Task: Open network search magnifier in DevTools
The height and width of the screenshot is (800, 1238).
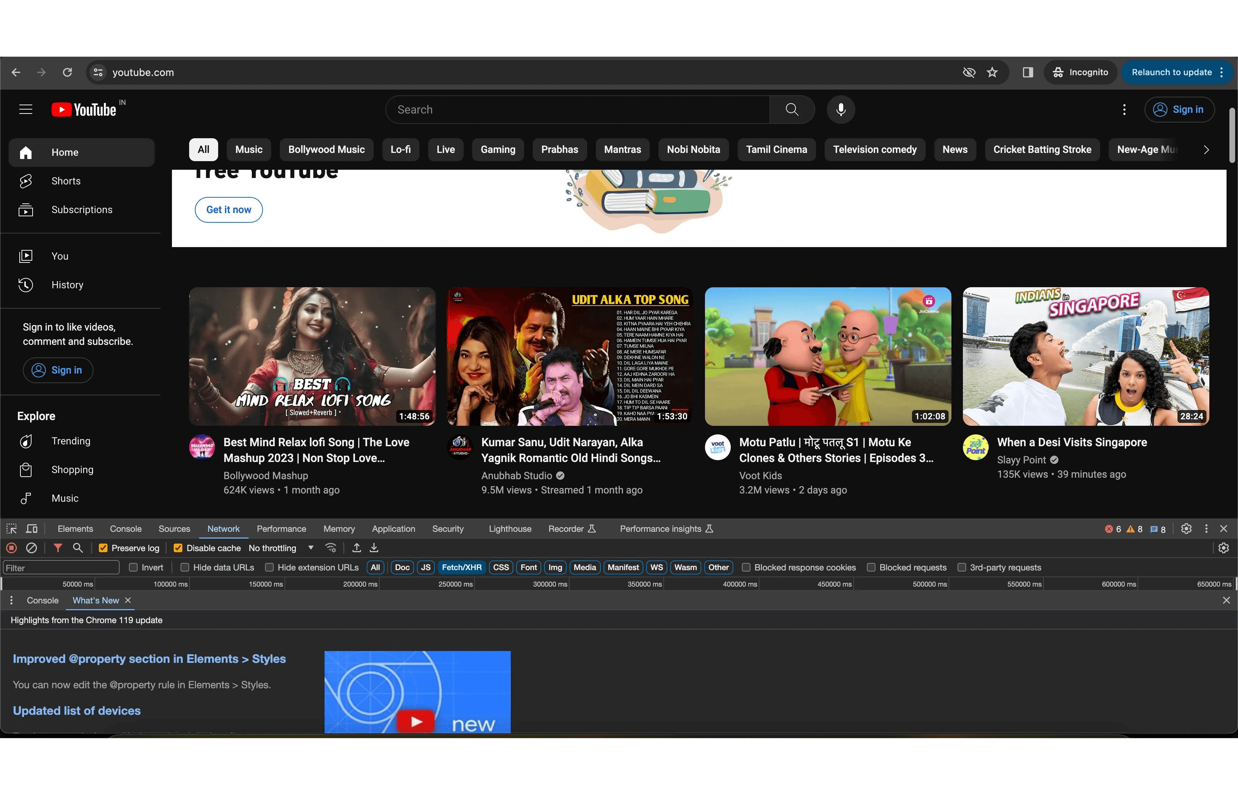Action: (78, 548)
